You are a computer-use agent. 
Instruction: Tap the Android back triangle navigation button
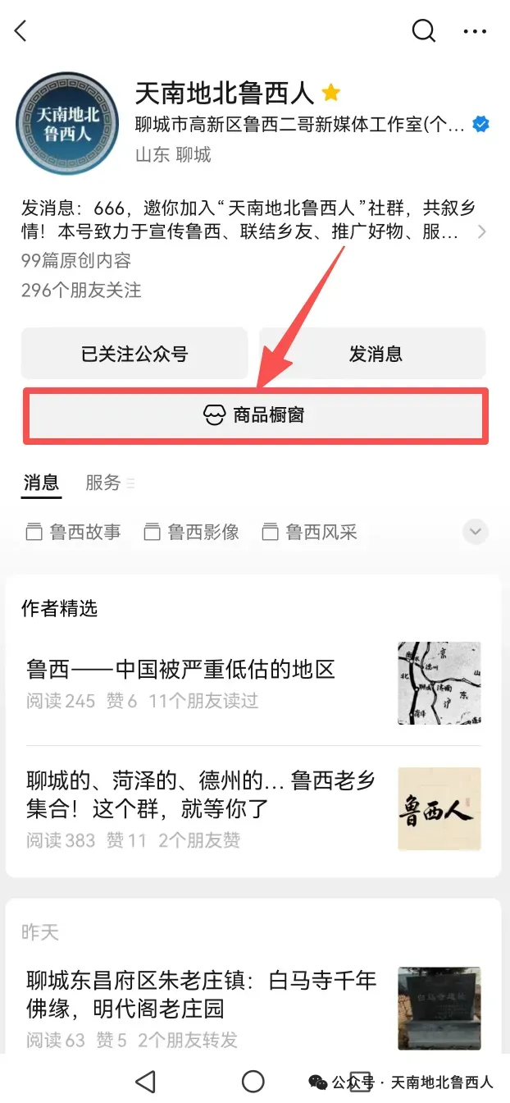pyautogui.click(x=145, y=1080)
